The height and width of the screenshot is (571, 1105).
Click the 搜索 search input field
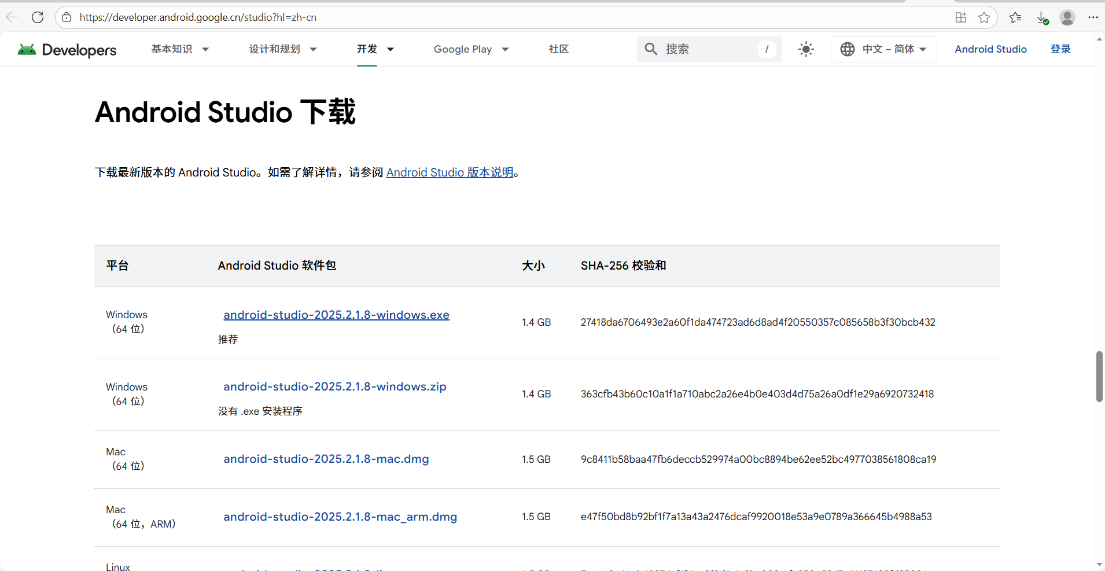(709, 49)
